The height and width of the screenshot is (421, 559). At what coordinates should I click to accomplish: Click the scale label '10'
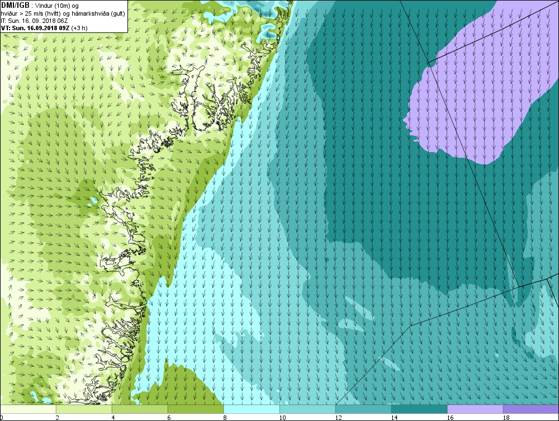point(282,418)
